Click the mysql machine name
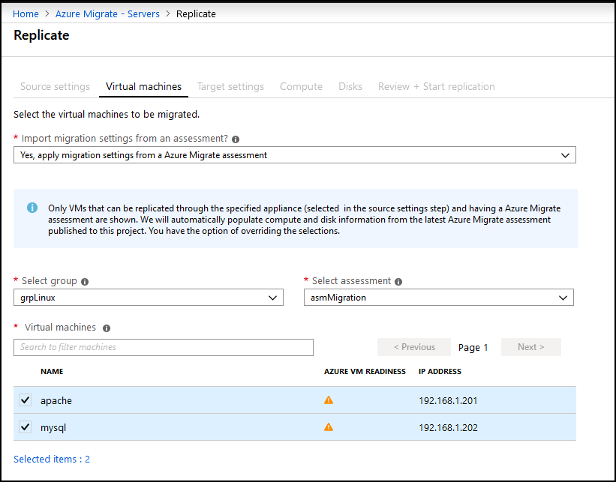This screenshot has height=482, width=616. [x=53, y=427]
